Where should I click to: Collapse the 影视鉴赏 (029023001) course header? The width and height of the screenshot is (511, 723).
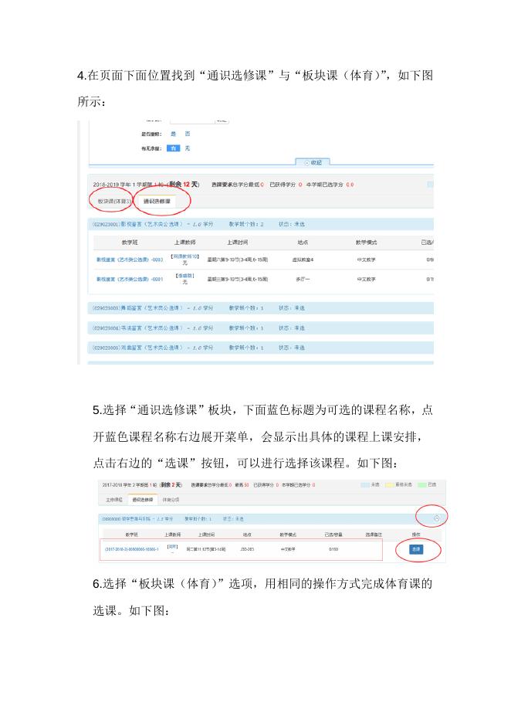point(260,224)
